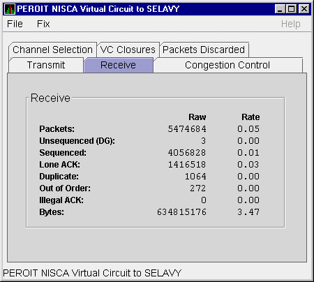Open the Fix menu
This screenshot has height=282, width=314.
43,24
